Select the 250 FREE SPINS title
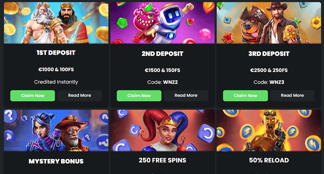This screenshot has height=174, width=324. tap(162, 160)
